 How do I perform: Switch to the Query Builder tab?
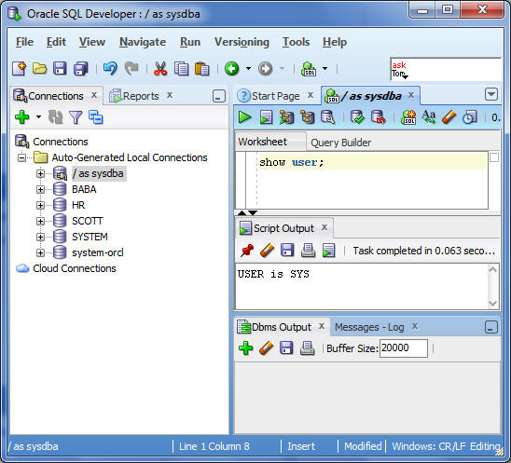coord(341,143)
